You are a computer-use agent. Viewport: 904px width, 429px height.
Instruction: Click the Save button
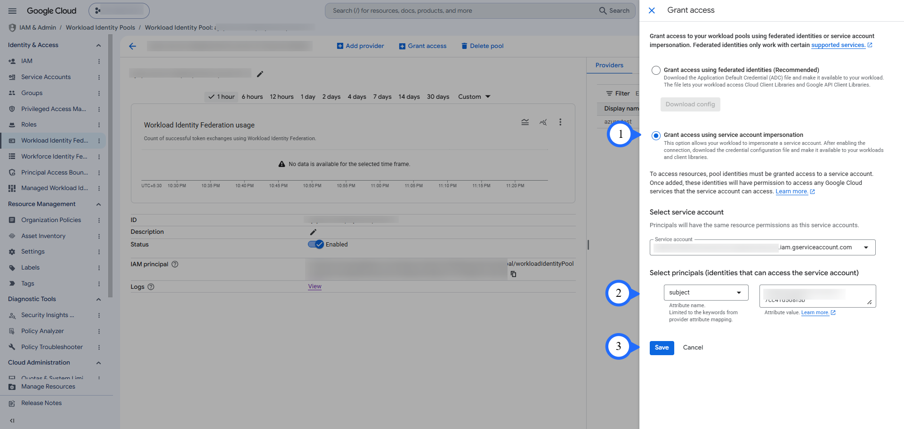662,348
